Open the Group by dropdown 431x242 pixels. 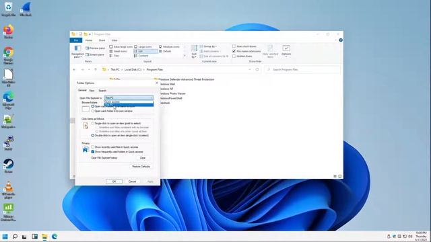208,46
